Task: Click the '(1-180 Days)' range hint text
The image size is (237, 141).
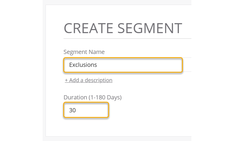Action: [106, 97]
